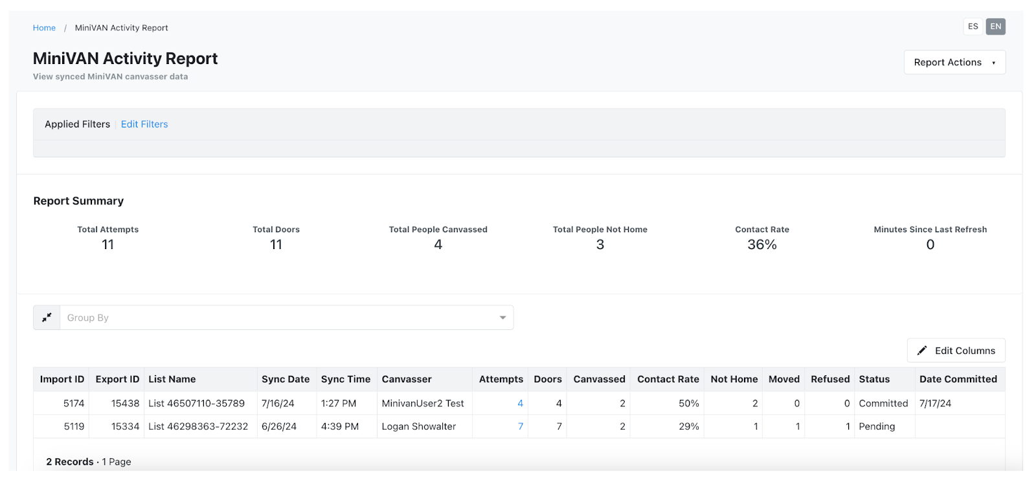1036x482 pixels.
Task: Sort by Not Home column header
Action: pos(734,379)
